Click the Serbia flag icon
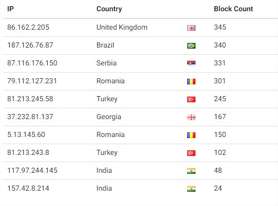Viewport: 278px width, 206px height. point(191,63)
